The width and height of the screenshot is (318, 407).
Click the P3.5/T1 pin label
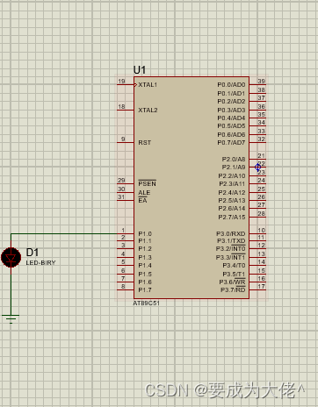[234, 274]
